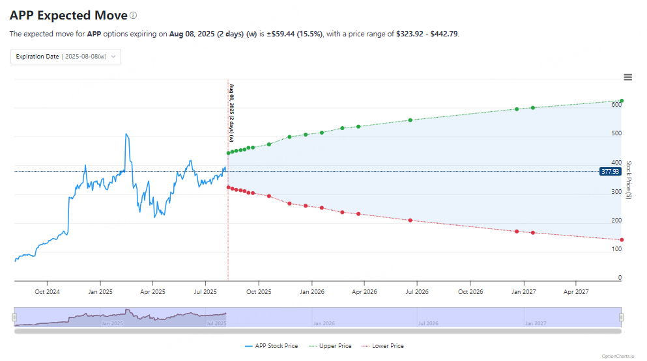647x361 pixels.
Task: Click the Apr 2027 axis label
Action: point(576,292)
